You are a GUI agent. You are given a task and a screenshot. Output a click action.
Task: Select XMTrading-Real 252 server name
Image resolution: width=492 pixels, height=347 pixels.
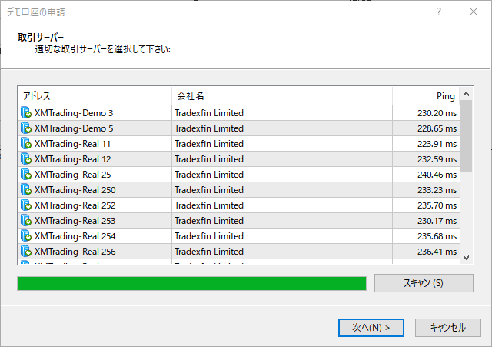tap(75, 205)
